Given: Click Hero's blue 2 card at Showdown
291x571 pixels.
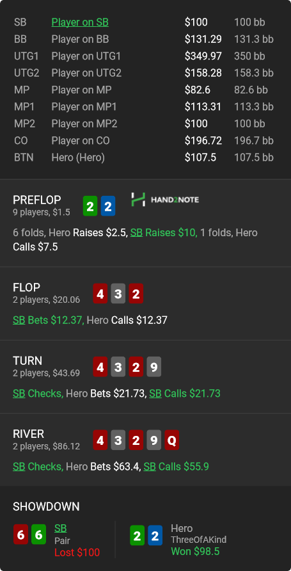Looking at the screenshot, I should point(155,535).
